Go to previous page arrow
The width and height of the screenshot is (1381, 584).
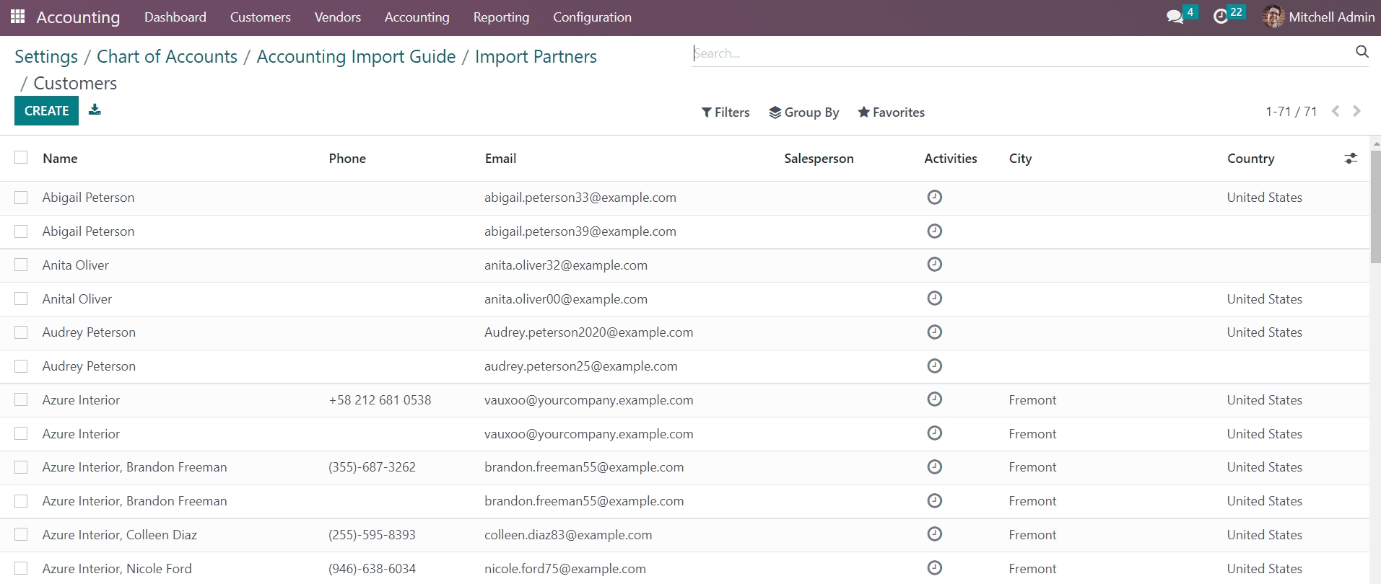[1336, 111]
